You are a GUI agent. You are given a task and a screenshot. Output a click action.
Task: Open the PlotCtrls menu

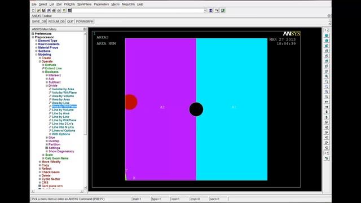[x=69, y=4]
